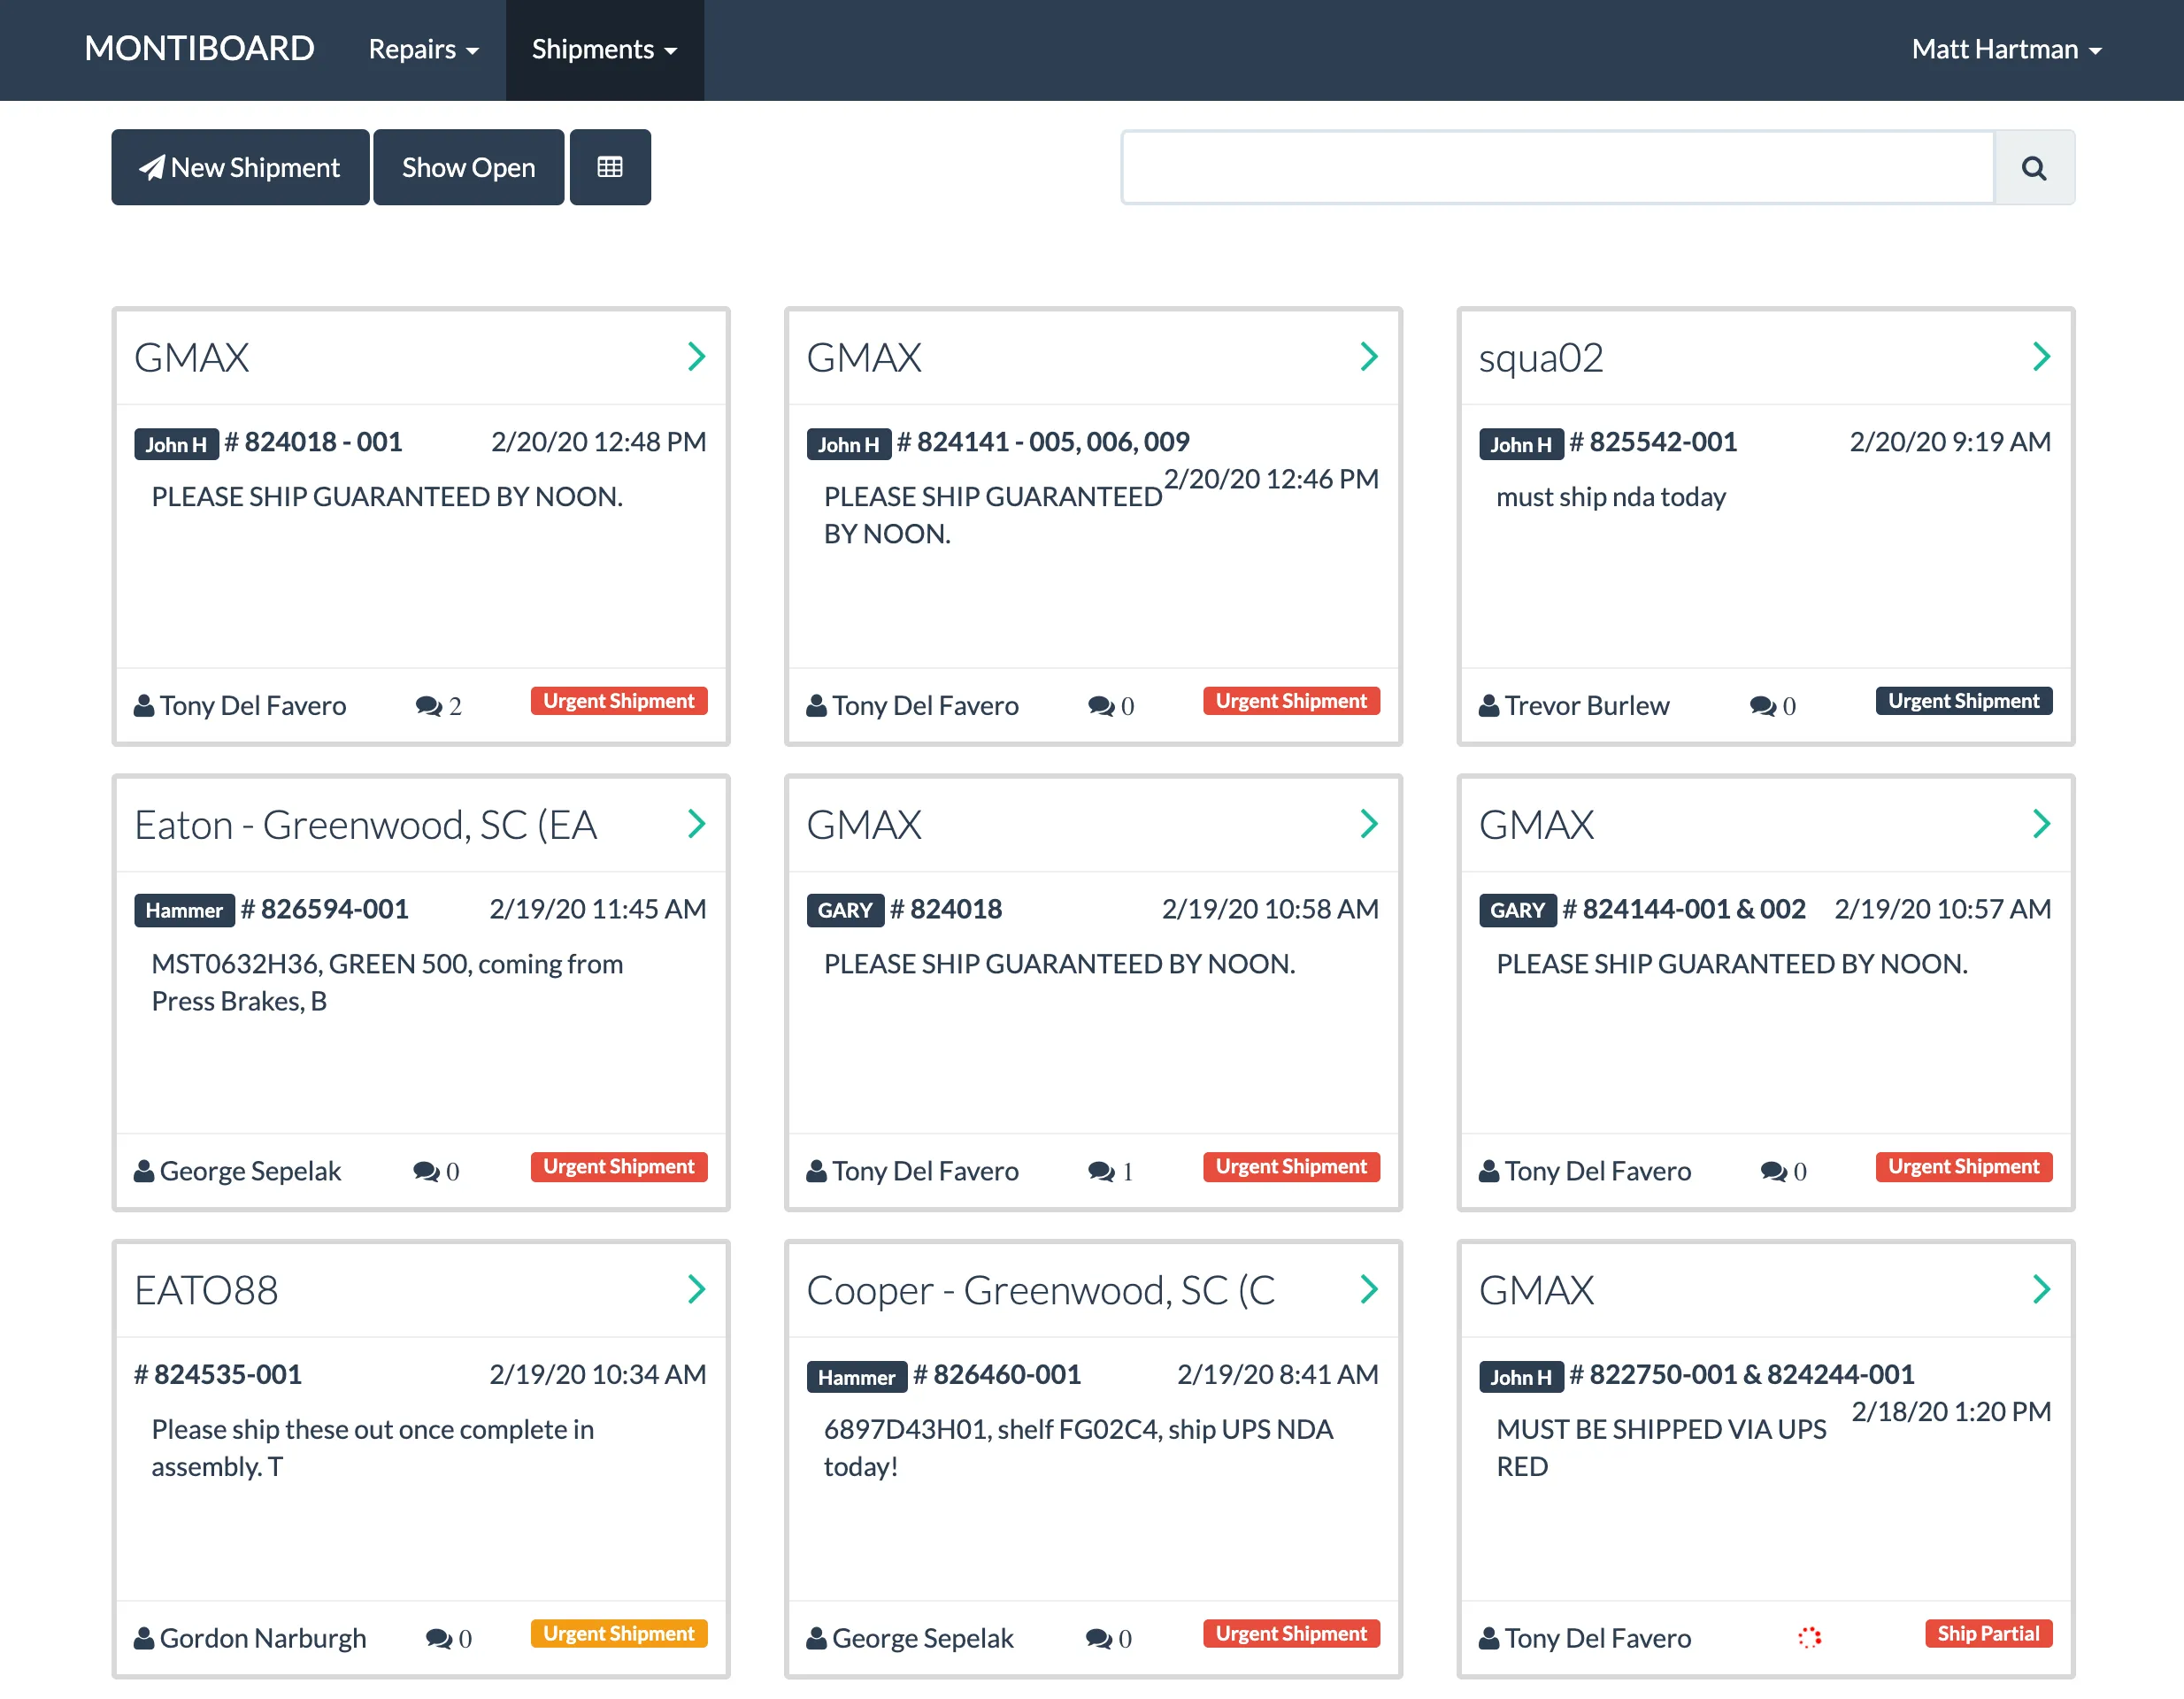This screenshot has height=1699, width=2184.
Task: Click the search magnifier button
Action: pos(2033,167)
